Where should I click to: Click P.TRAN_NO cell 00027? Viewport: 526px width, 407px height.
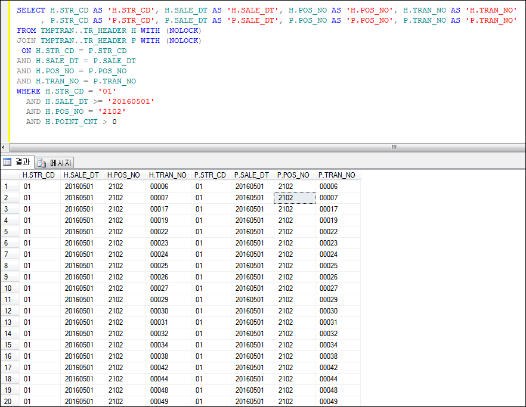tap(338, 288)
